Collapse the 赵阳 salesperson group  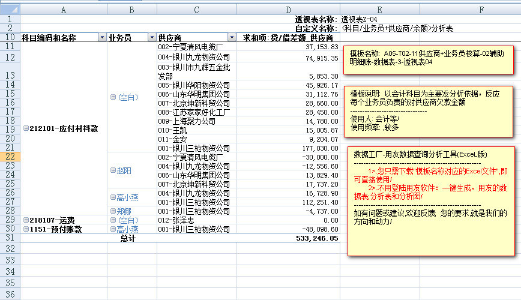(113, 170)
